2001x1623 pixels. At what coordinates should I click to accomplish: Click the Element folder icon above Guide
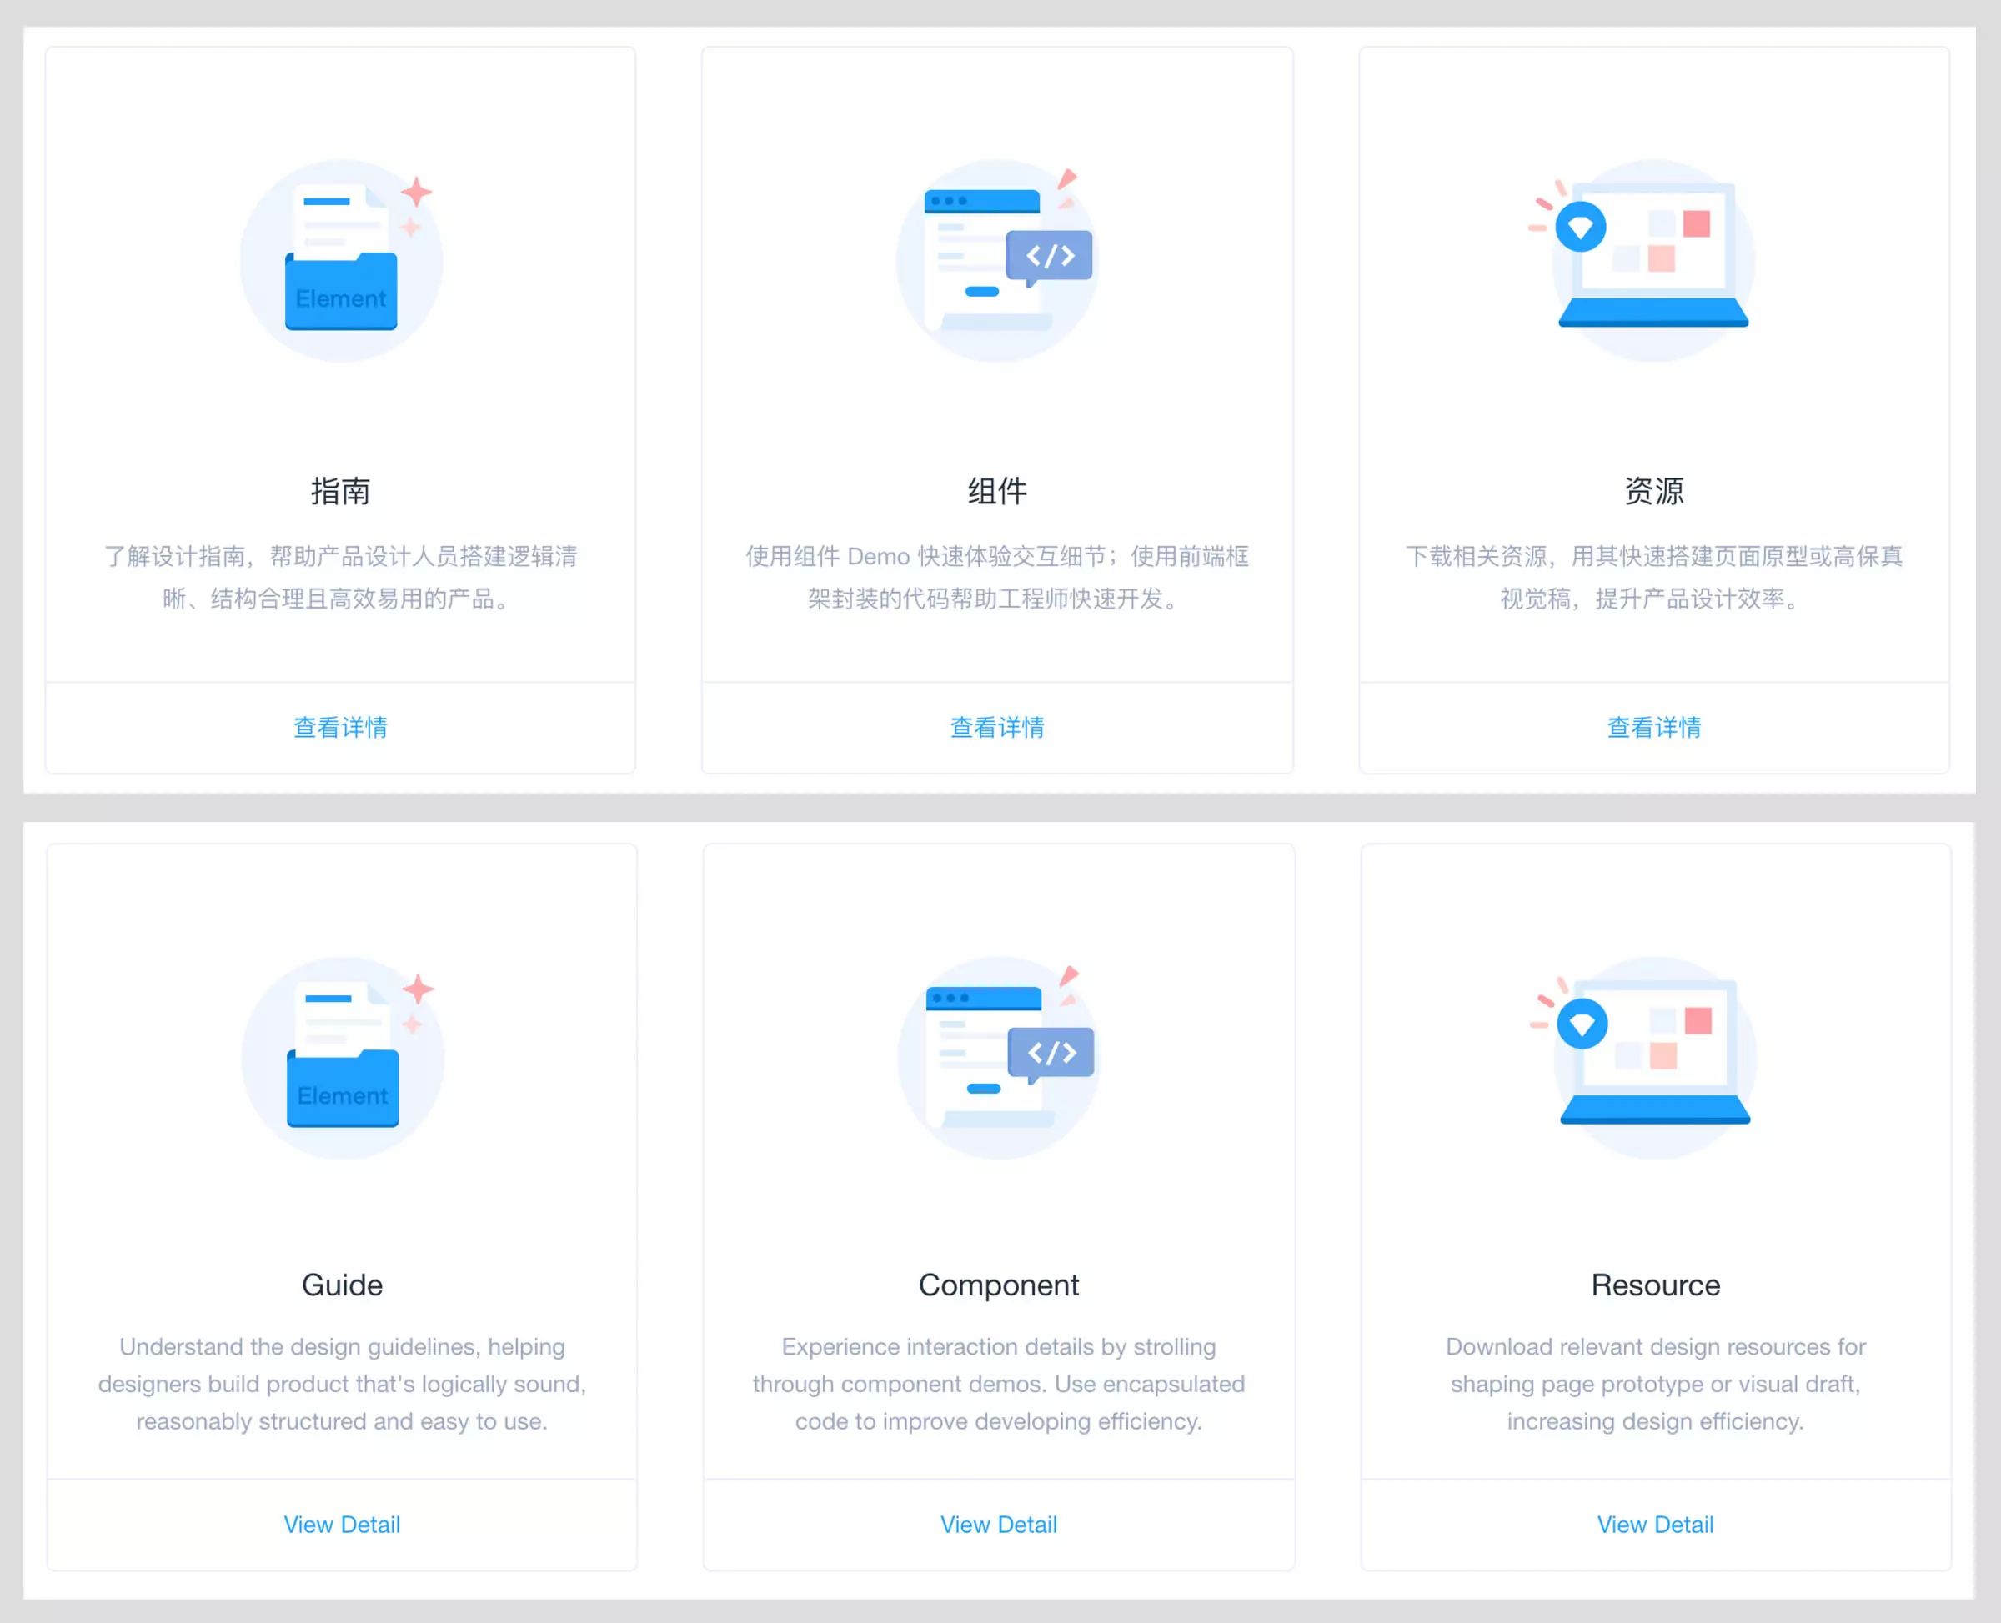point(344,1057)
